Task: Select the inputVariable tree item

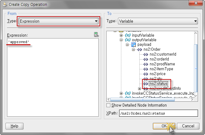Action: [143, 35]
